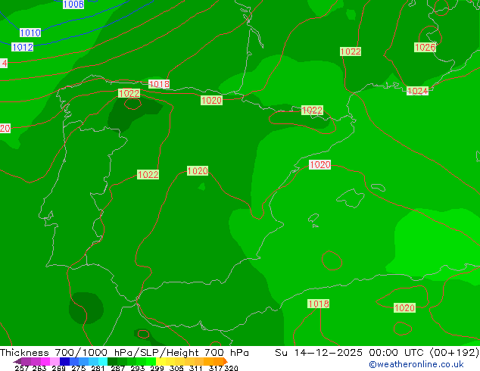Viewport: 480px width, 371px height.
Task: Click the legend value 317
Action: (x=216, y=368)
